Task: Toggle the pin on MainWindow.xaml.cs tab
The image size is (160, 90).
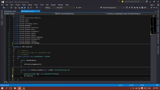Action: tap(37, 11)
